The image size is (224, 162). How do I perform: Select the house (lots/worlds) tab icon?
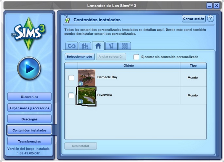click(98, 45)
